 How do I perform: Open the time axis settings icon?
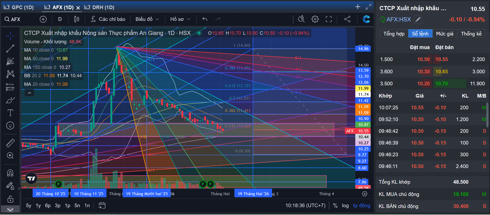tap(365, 194)
